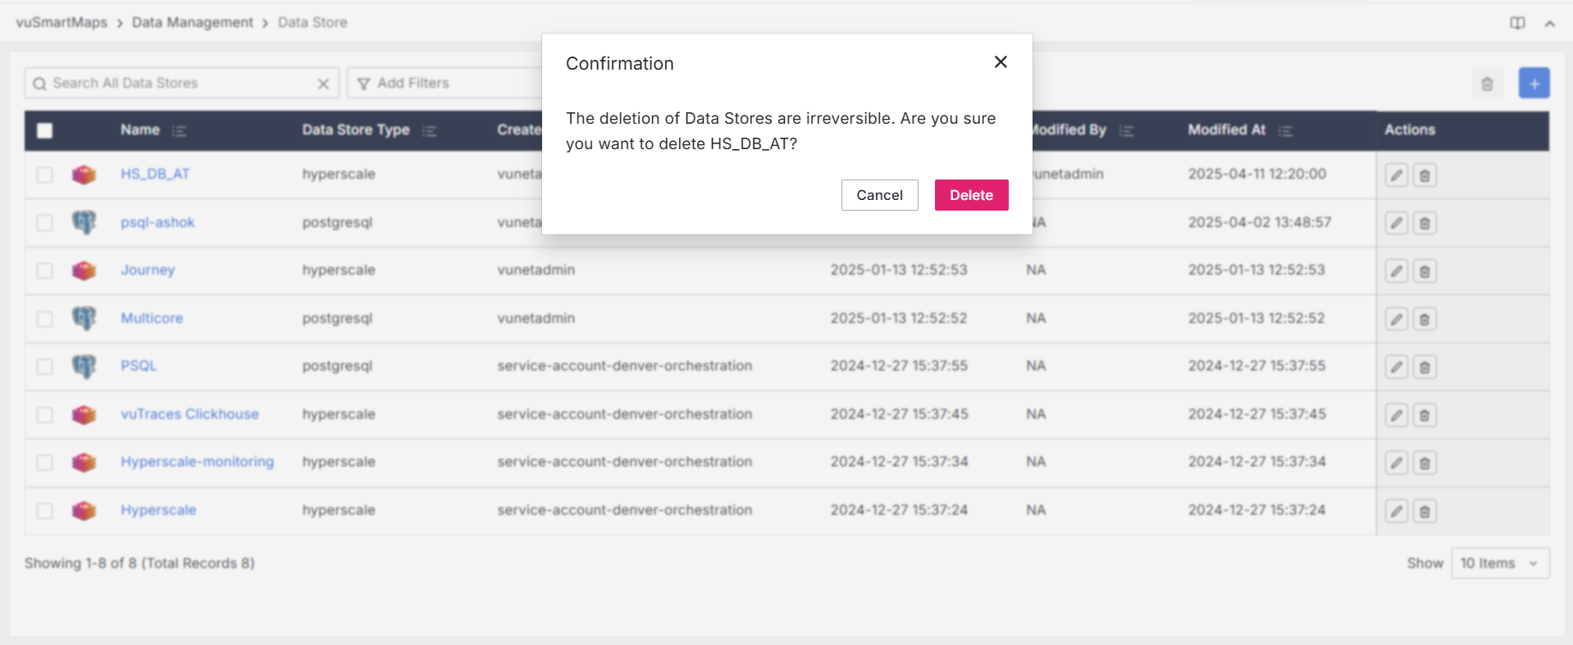Click the pink Delete button in dialog

point(971,195)
